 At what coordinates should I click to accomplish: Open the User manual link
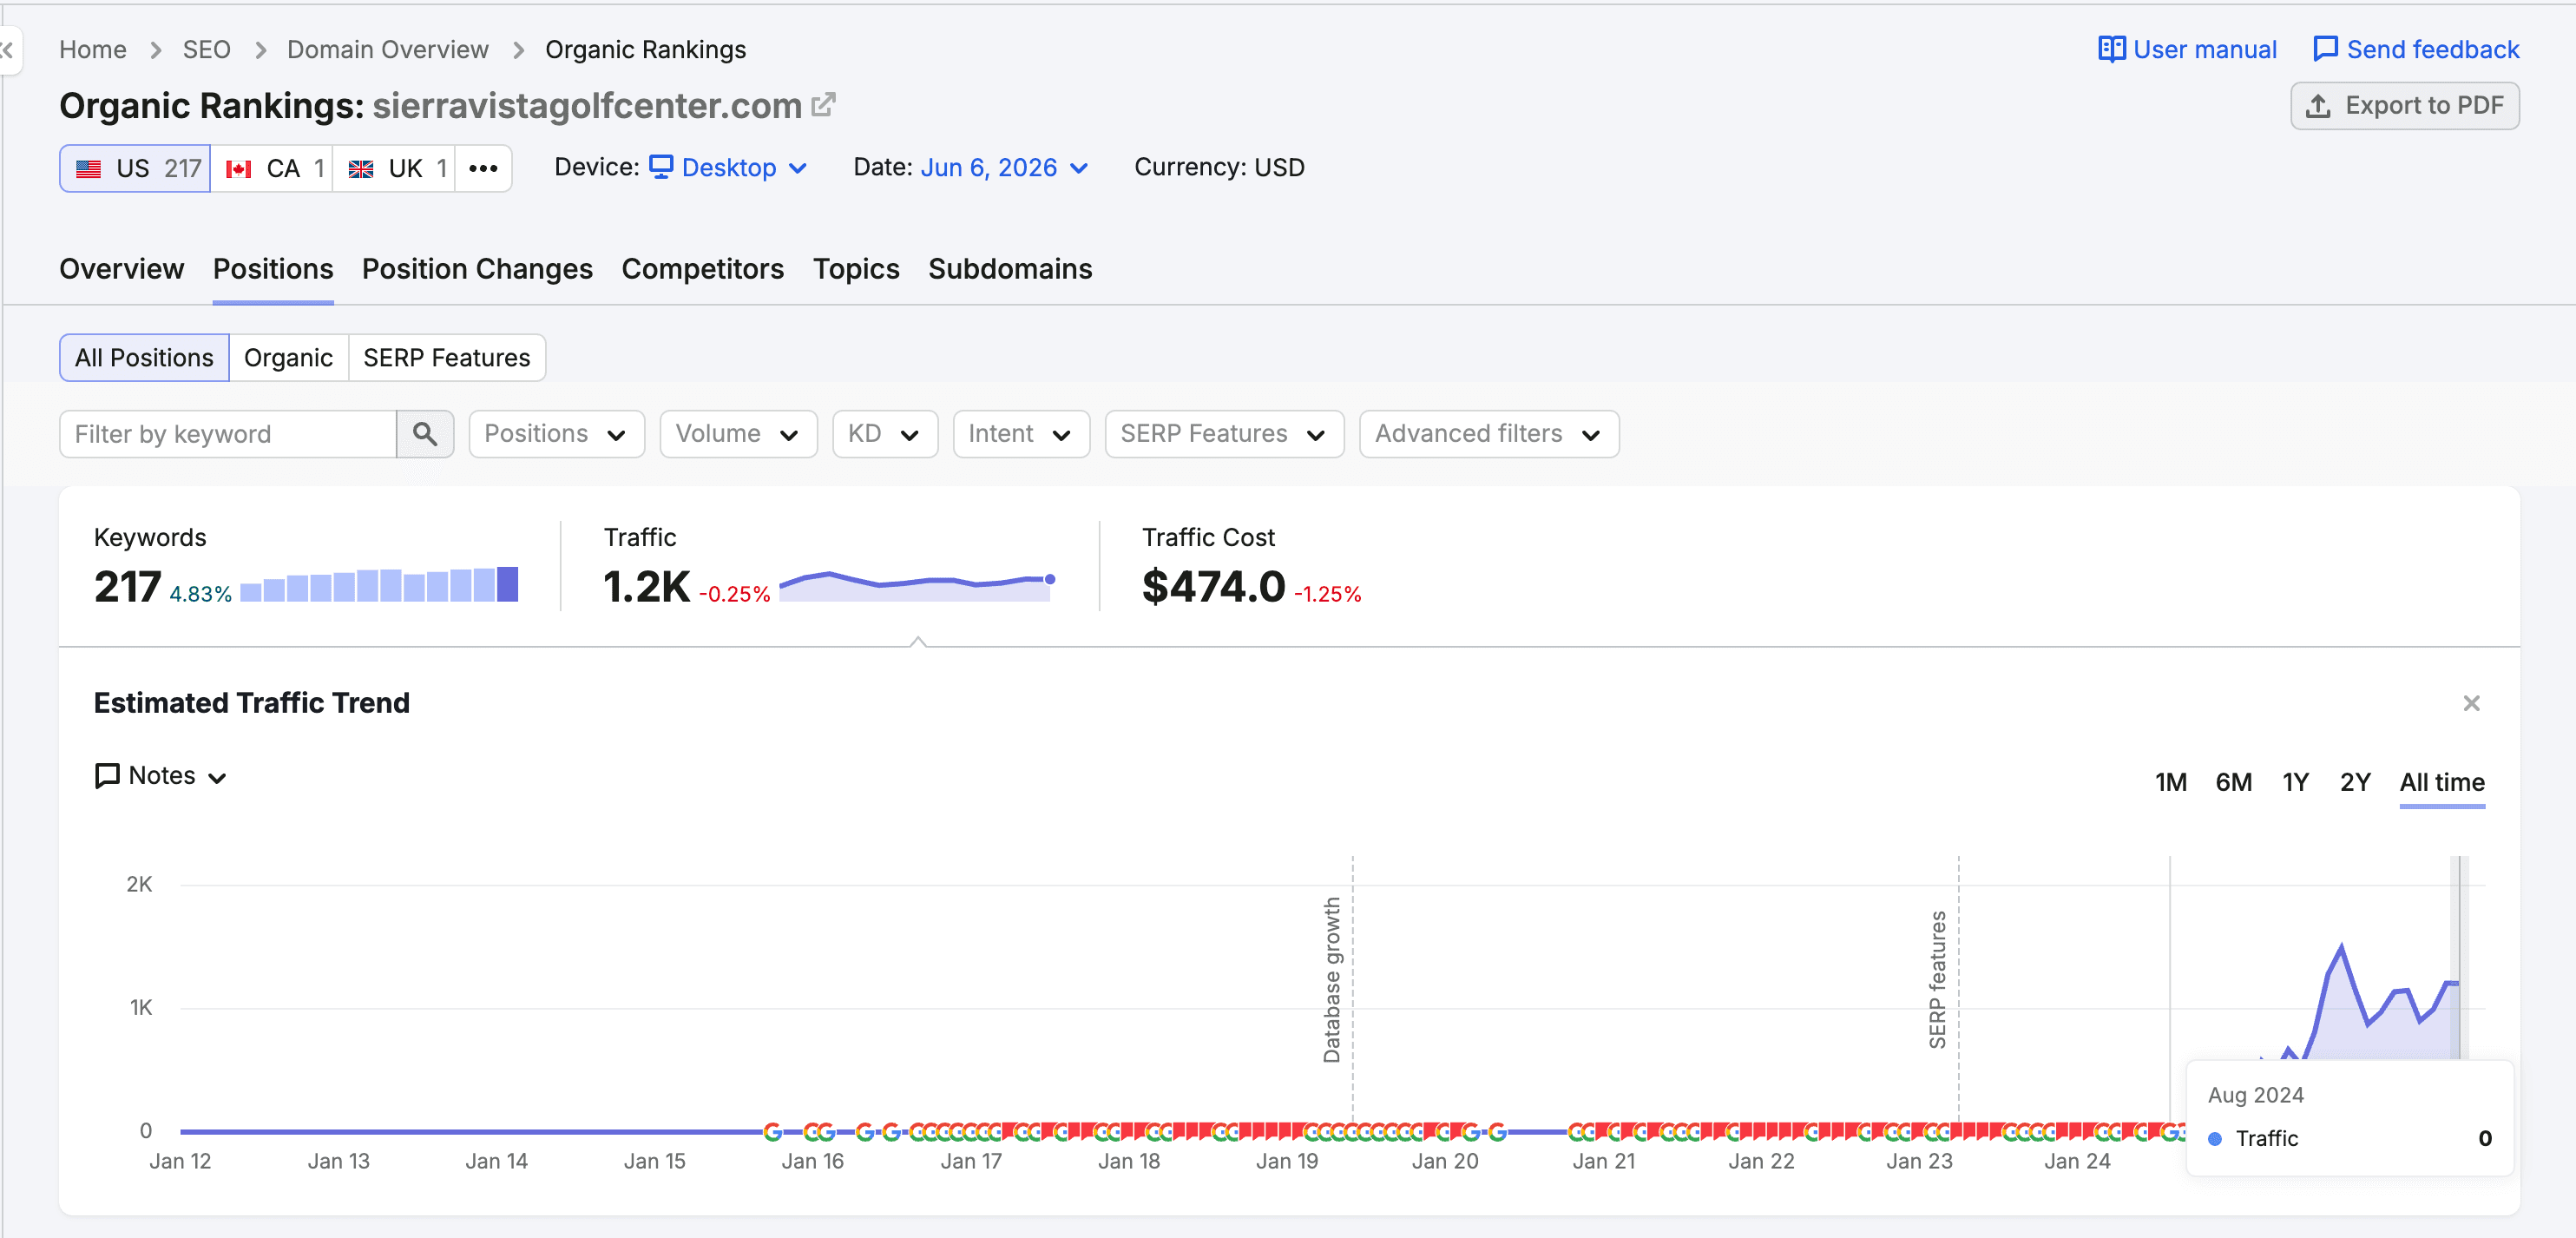pyautogui.click(x=2187, y=50)
